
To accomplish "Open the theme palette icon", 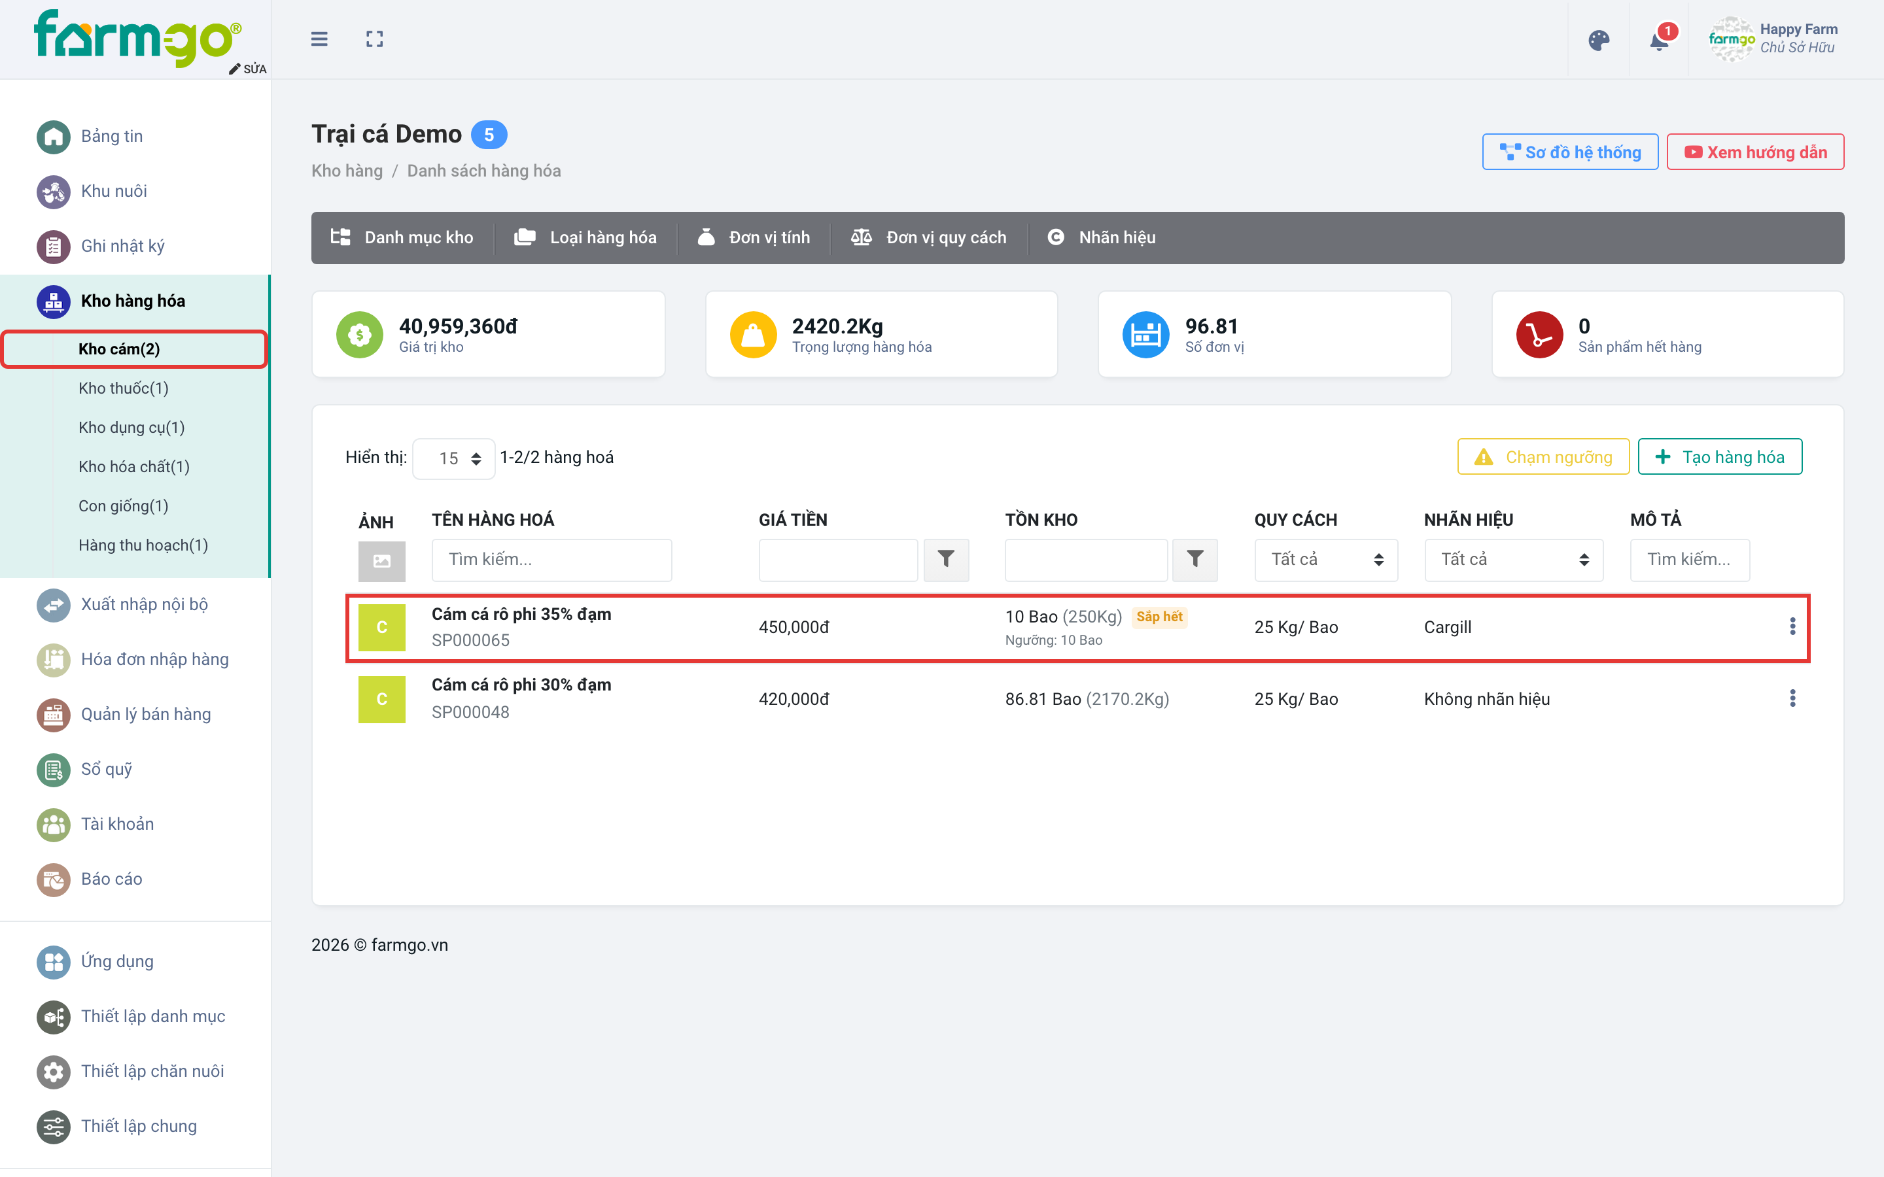I will (1598, 41).
